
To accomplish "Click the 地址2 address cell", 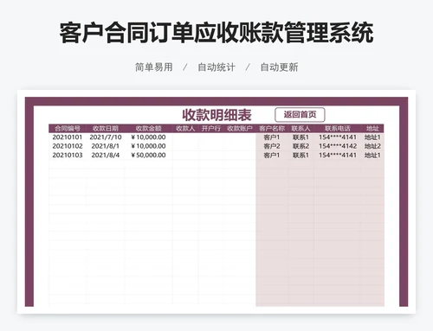I will [372, 146].
